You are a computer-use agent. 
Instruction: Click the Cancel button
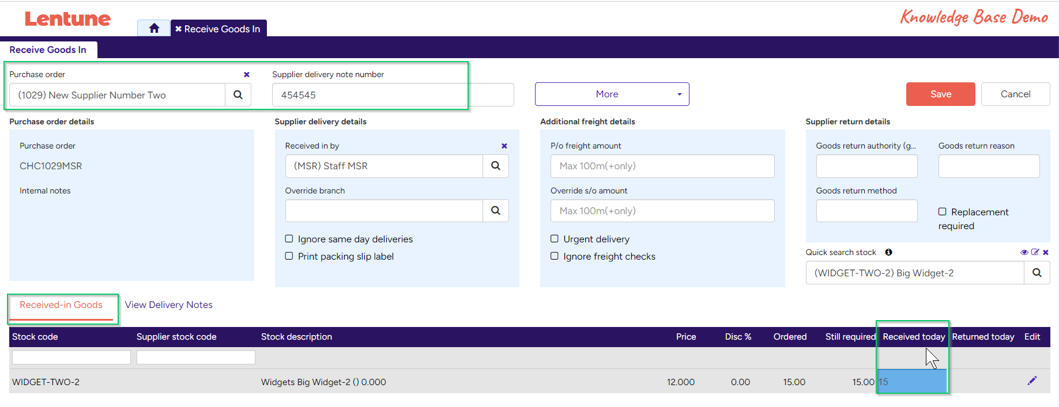pyautogui.click(x=1016, y=94)
